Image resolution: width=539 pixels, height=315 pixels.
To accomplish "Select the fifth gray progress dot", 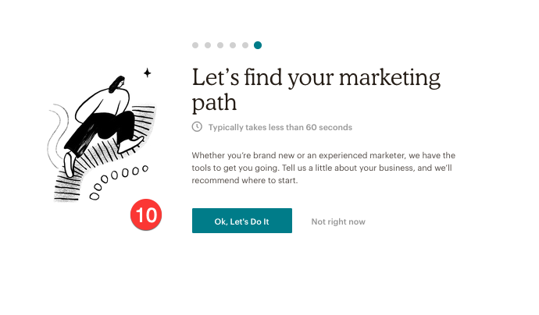I will coord(245,45).
